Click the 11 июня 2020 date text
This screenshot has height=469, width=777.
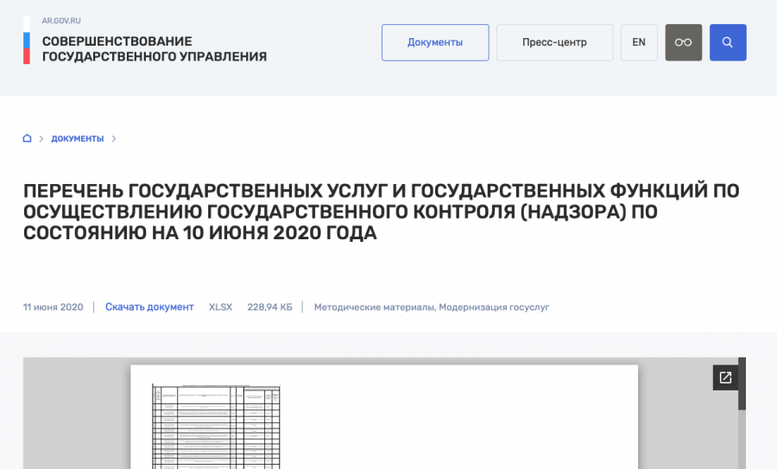coord(54,307)
